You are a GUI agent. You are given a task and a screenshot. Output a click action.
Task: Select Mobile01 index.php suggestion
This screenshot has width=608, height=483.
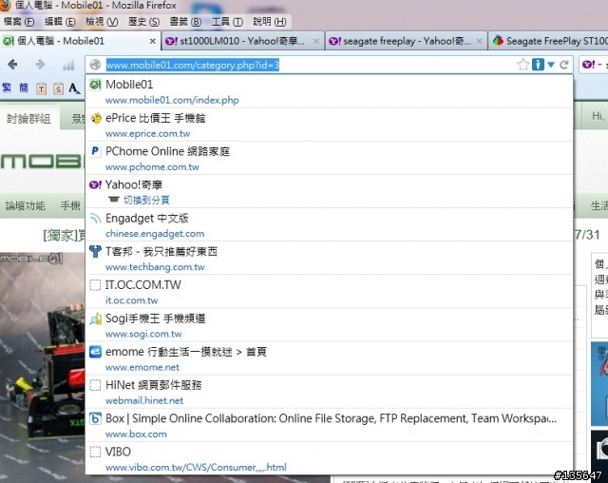tap(329, 91)
